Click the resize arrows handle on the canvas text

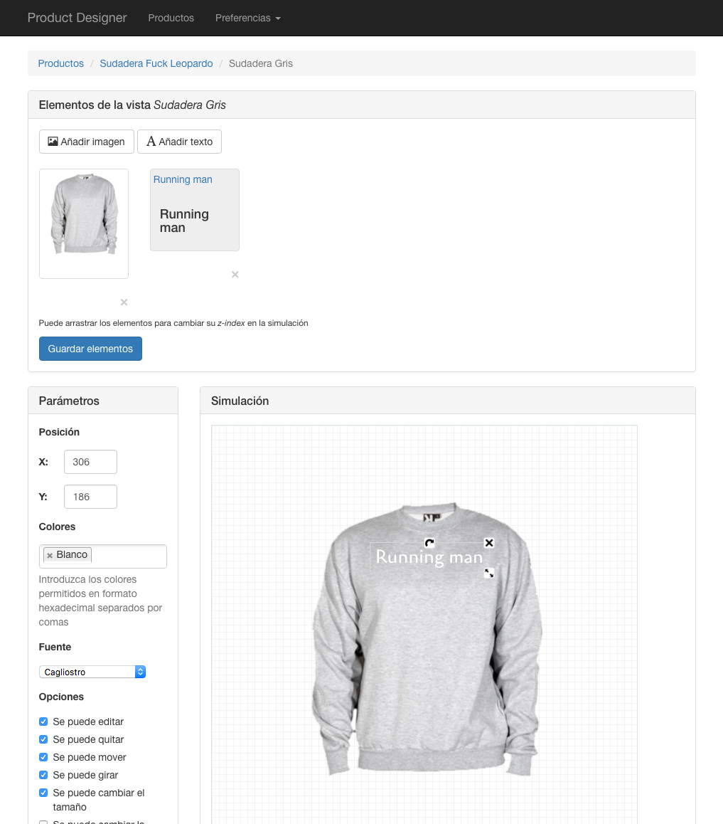click(489, 573)
